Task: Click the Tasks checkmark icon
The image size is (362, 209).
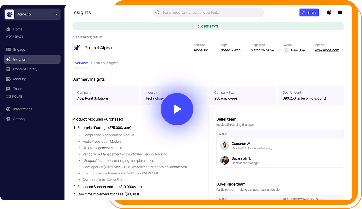Action: pyautogui.click(x=8, y=89)
